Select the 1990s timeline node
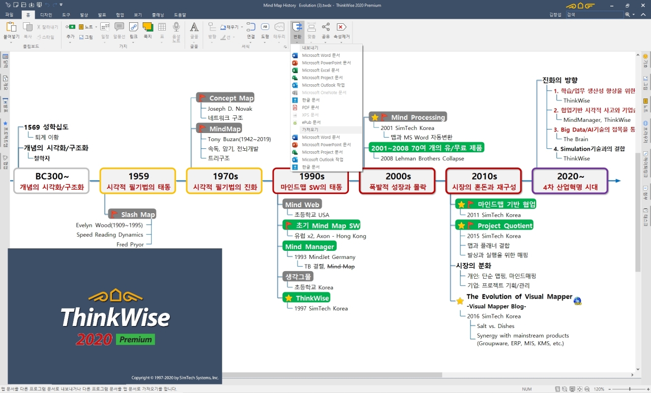This screenshot has height=393, width=651. 310,181
